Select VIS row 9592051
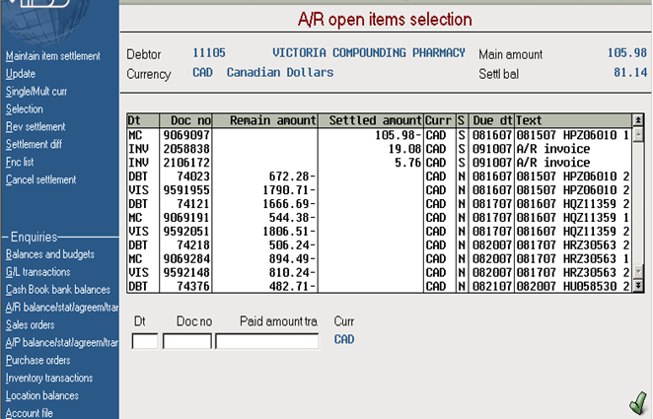 click(x=380, y=232)
